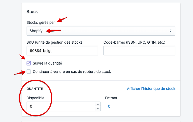Click the Disponible label above quantity field
Viewport: 193px width, 122px height.
pos(35,98)
